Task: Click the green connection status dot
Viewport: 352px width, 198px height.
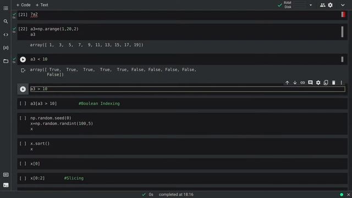Action: pyautogui.click(x=342, y=195)
